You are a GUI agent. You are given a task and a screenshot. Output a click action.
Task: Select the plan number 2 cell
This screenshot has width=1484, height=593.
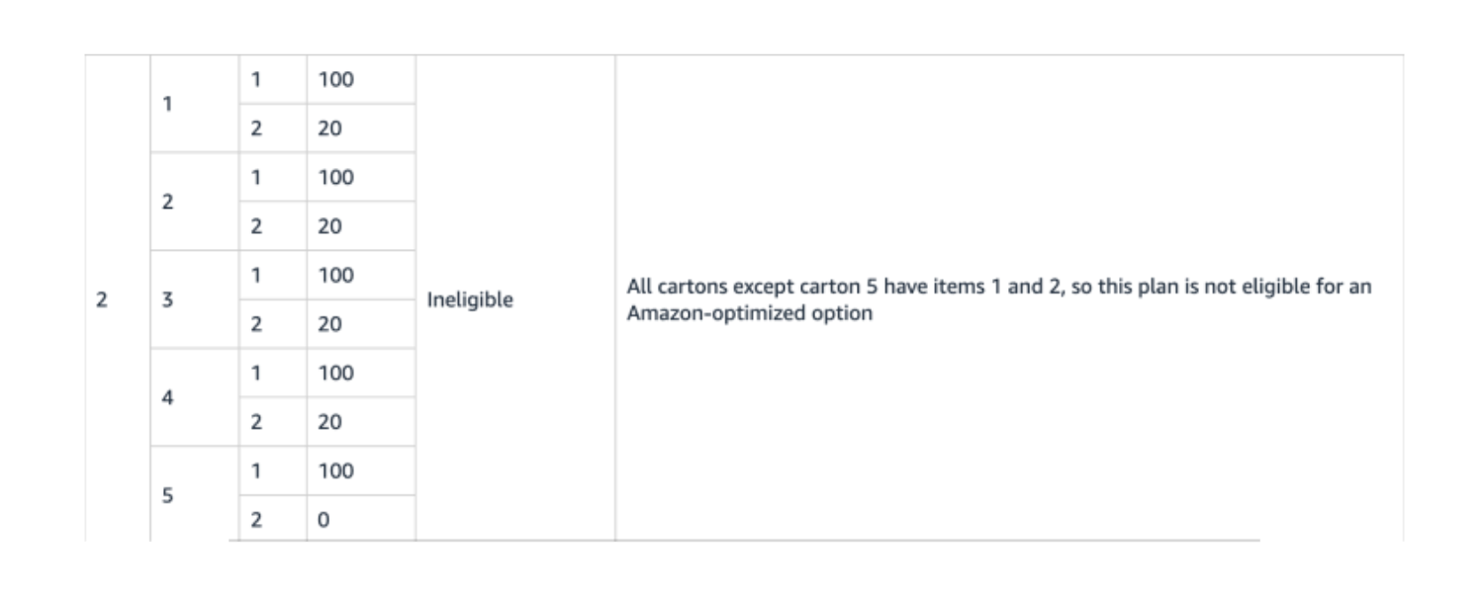tap(102, 299)
